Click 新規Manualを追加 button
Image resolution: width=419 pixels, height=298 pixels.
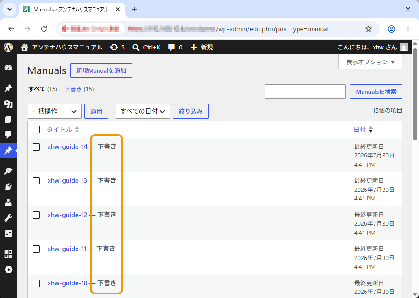[x=101, y=70]
